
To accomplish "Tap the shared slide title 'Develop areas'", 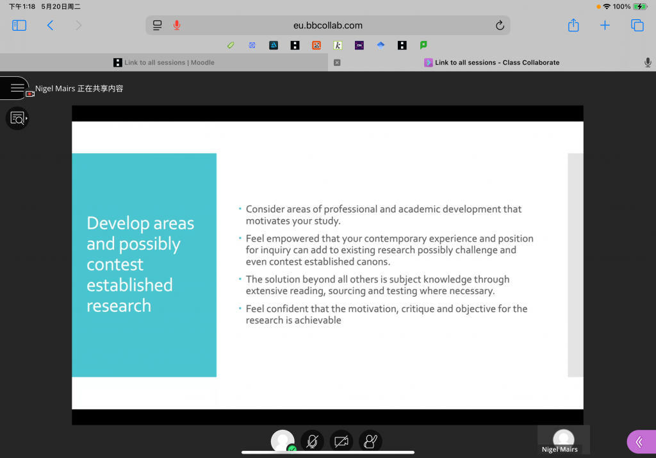I will click(140, 223).
